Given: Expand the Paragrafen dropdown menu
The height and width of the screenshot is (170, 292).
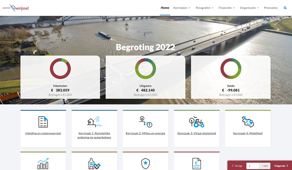Looking at the screenshot, I should (204, 8).
